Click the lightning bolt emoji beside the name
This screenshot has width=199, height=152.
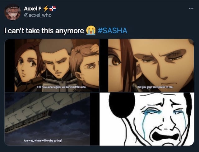coord(46,8)
